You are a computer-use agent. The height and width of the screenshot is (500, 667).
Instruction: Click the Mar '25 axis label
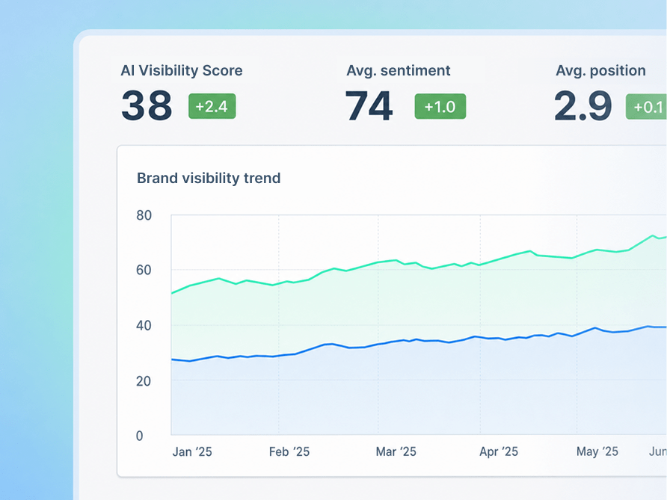tap(396, 451)
